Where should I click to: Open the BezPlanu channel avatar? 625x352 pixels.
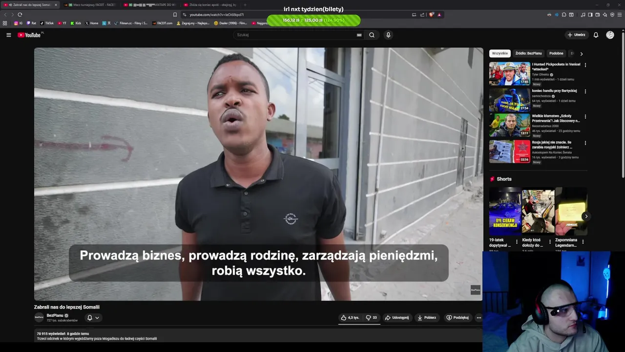[39, 317]
